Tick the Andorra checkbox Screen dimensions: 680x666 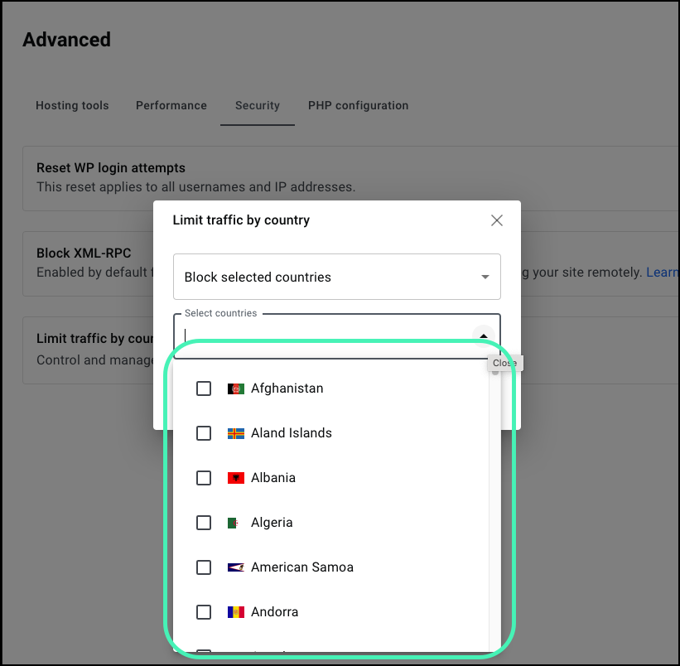[204, 612]
